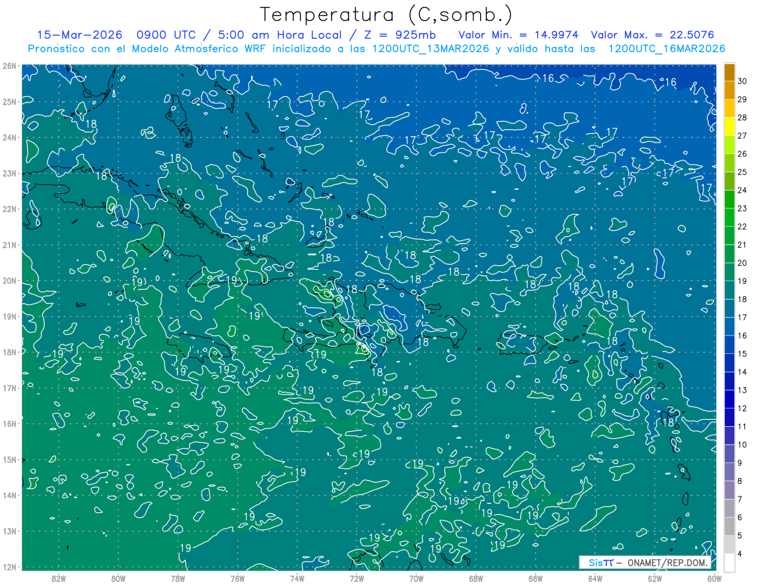Click the 70W longitude axis label

click(x=416, y=578)
